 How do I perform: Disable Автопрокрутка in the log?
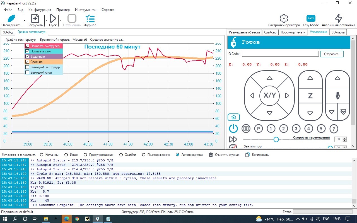click(x=178, y=155)
